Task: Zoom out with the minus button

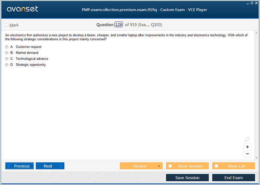Action: click(x=247, y=154)
